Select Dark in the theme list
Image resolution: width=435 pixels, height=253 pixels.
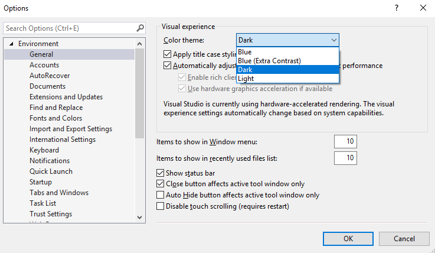[287, 70]
